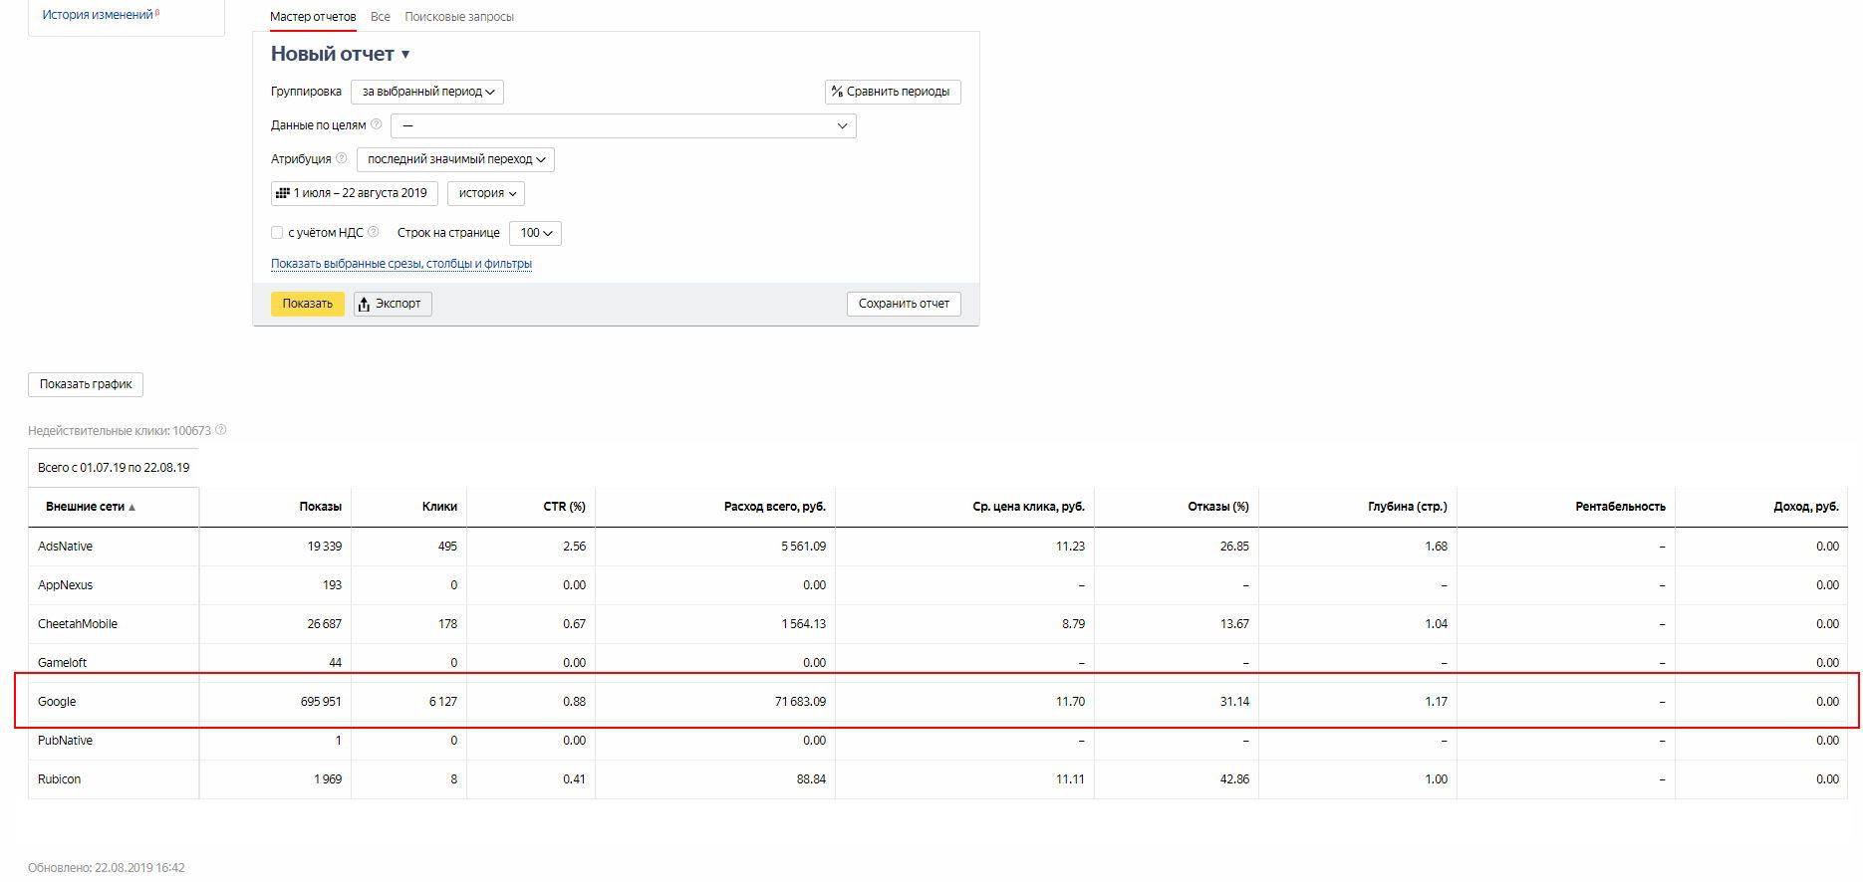Click help icon next to с учётом НДС
This screenshot has width=1863, height=882.
point(374,232)
